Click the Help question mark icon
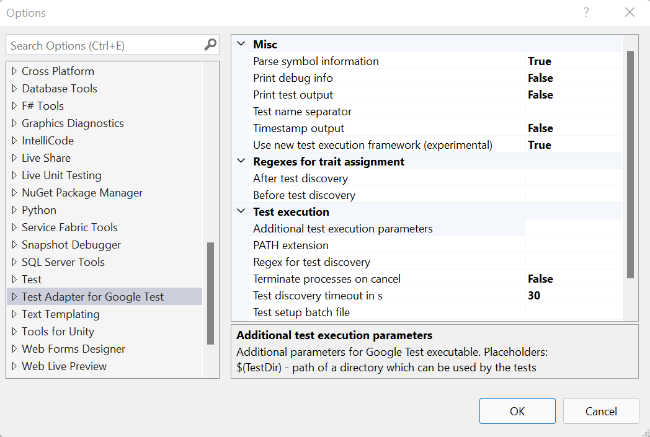 point(585,12)
